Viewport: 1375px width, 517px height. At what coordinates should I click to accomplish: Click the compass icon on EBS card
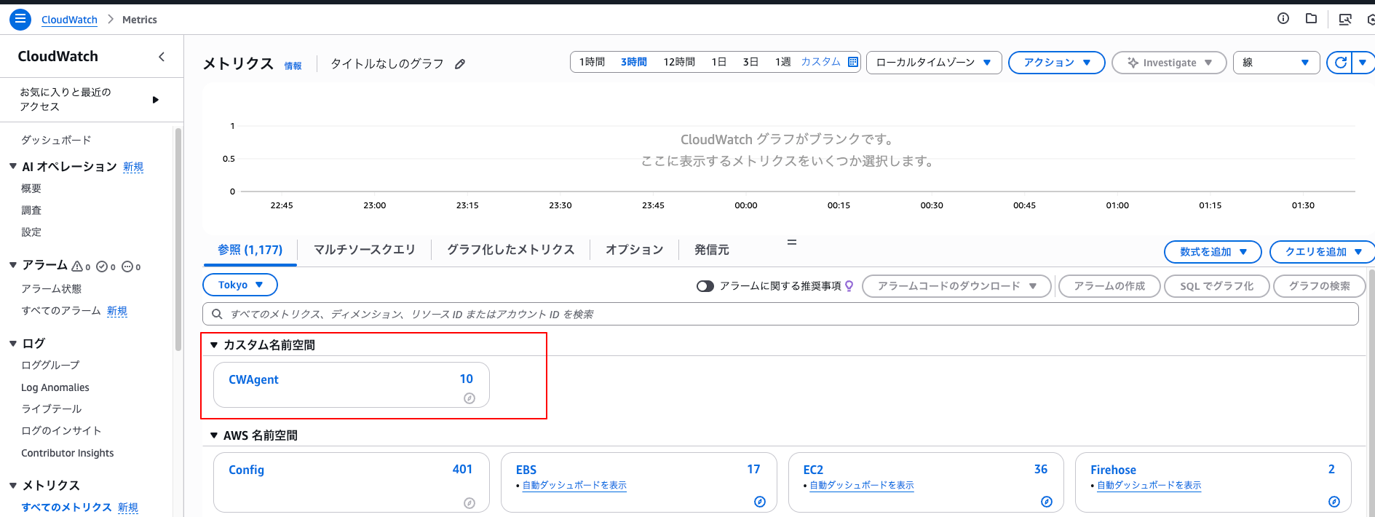[760, 502]
